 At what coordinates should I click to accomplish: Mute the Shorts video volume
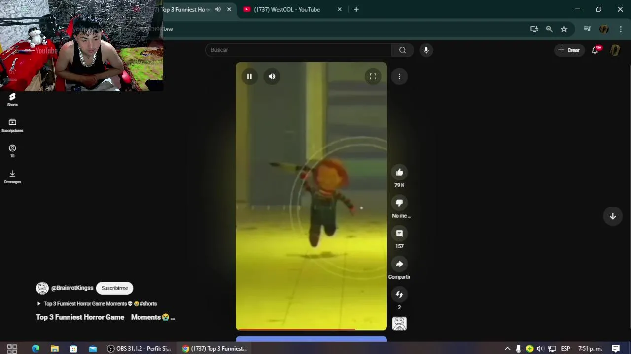[272, 76]
